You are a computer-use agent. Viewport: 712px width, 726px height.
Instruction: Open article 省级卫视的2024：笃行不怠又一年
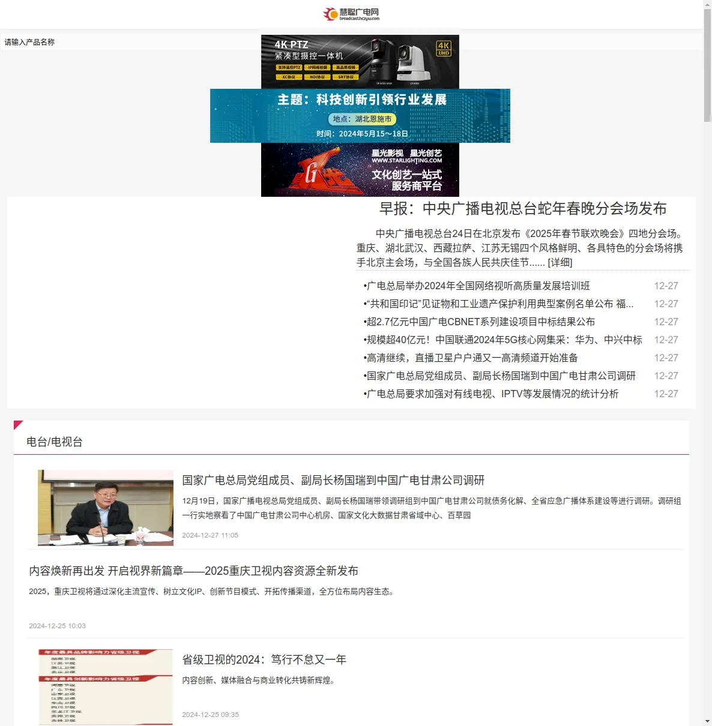pyautogui.click(x=264, y=659)
